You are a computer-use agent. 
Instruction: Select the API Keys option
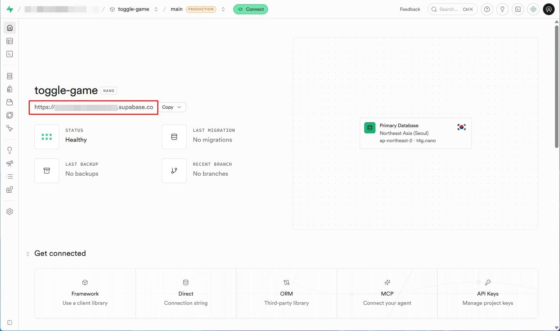pos(487,293)
